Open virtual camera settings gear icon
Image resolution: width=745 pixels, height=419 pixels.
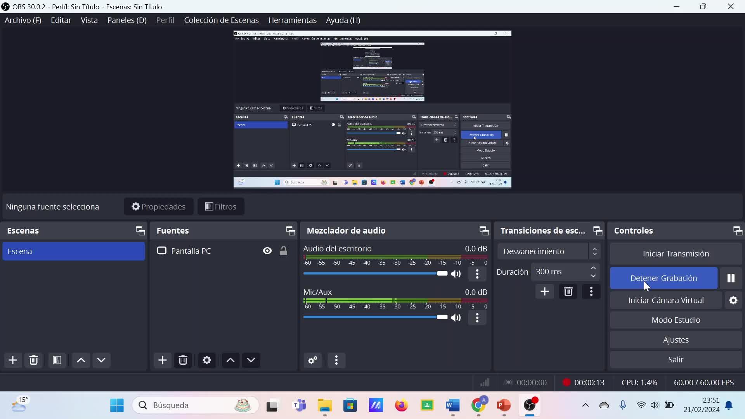[733, 300]
